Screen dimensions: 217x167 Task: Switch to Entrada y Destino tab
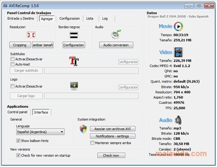21,19
